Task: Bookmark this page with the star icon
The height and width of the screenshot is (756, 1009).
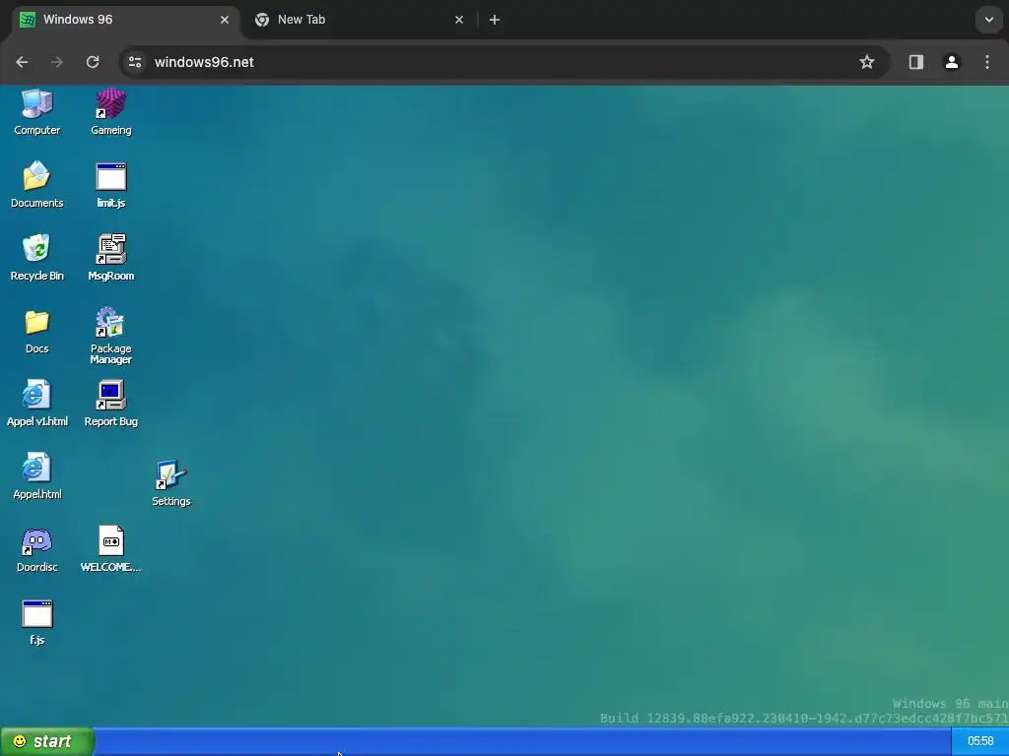Action: tap(867, 62)
